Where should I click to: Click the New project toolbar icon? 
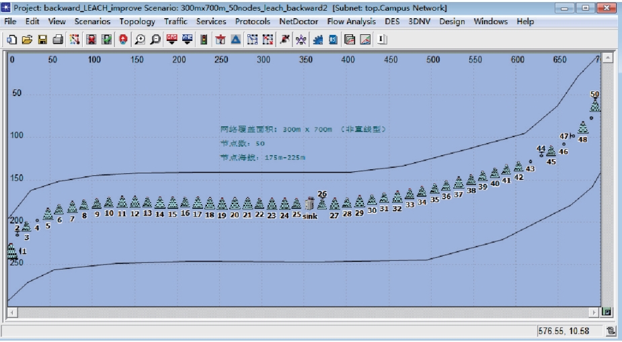pos(11,40)
